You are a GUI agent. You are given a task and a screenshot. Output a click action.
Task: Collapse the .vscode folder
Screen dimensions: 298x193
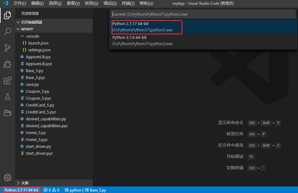coord(54,36)
